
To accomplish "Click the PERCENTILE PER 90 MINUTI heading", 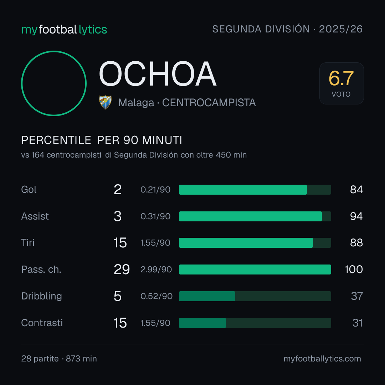I will click(x=102, y=140).
